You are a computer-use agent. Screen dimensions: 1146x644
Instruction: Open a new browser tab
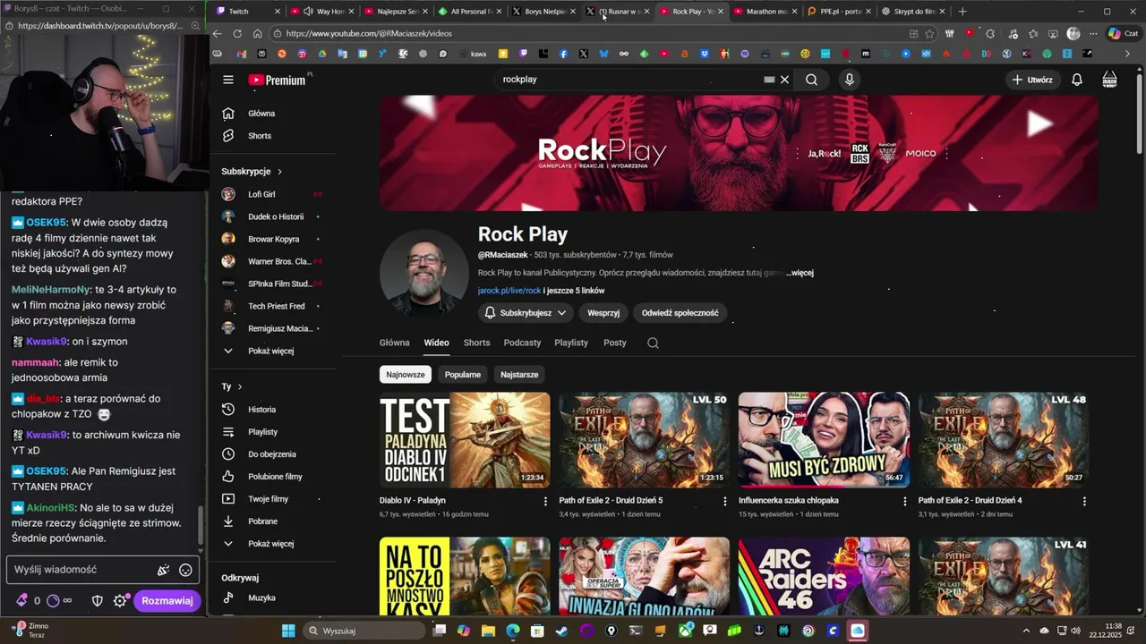[x=962, y=12]
